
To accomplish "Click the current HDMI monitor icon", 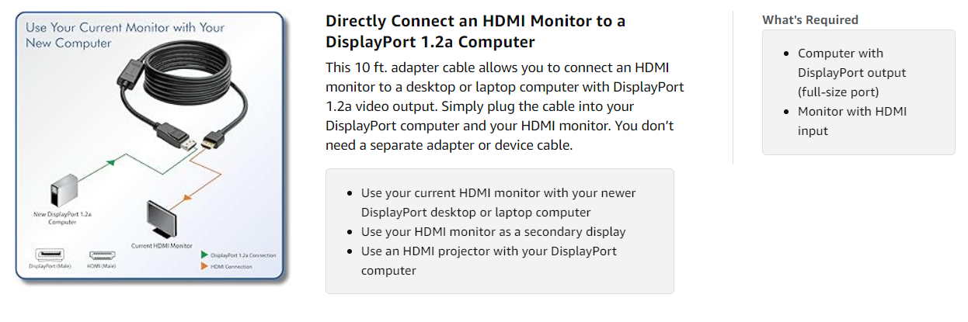I will (165, 219).
